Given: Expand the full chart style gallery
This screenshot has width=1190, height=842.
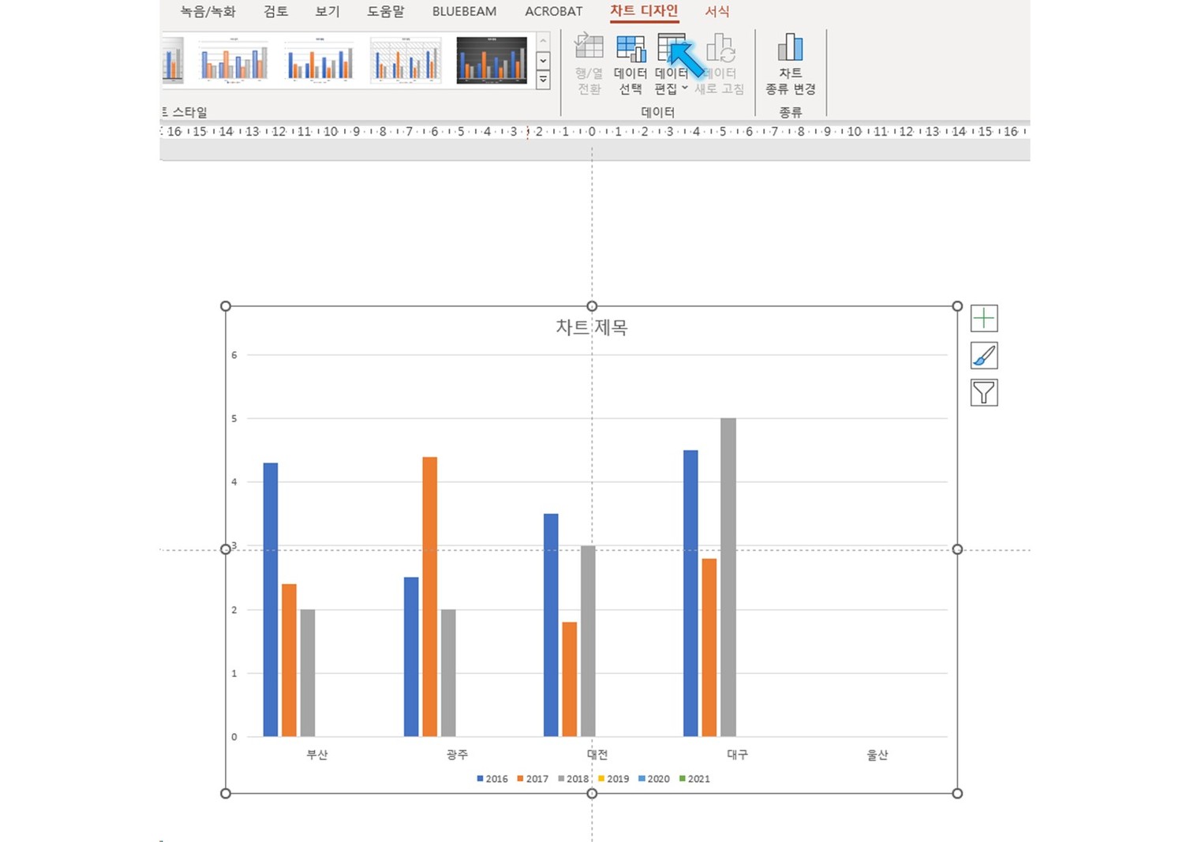Looking at the screenshot, I should [x=543, y=80].
